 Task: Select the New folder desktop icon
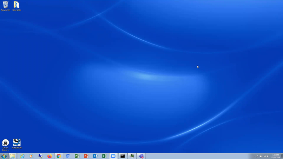click(17, 6)
